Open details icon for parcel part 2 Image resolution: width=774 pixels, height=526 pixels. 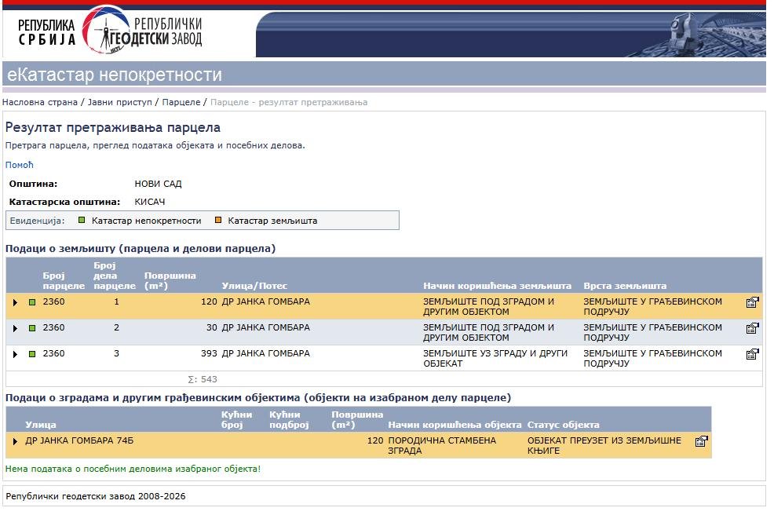[x=752, y=328]
